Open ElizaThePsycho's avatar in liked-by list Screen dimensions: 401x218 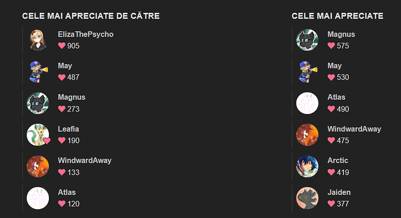point(38,40)
